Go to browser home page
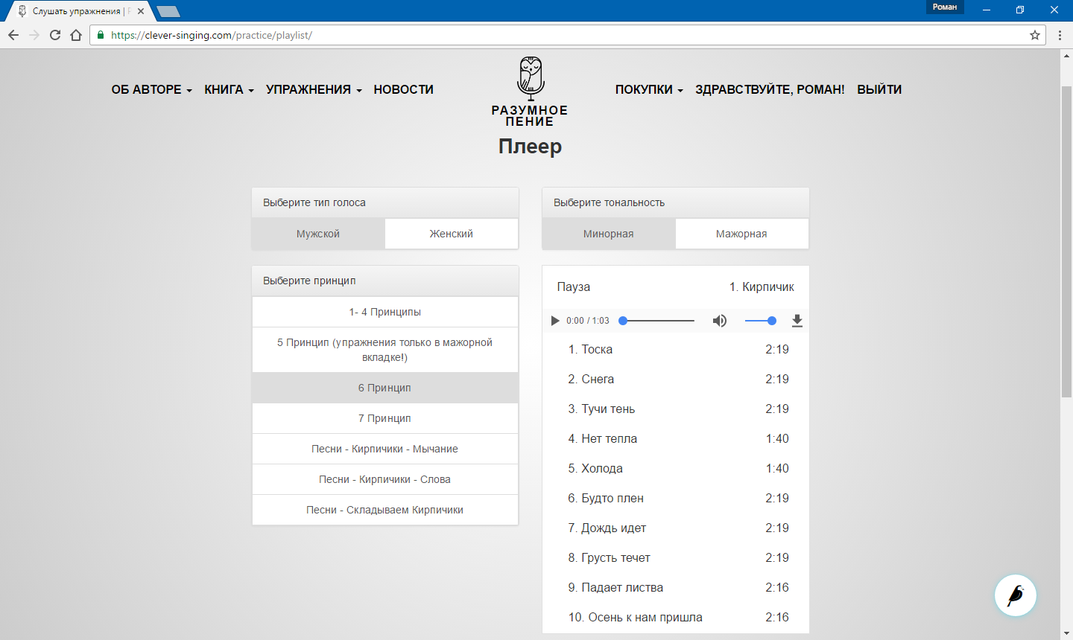 [x=76, y=35]
